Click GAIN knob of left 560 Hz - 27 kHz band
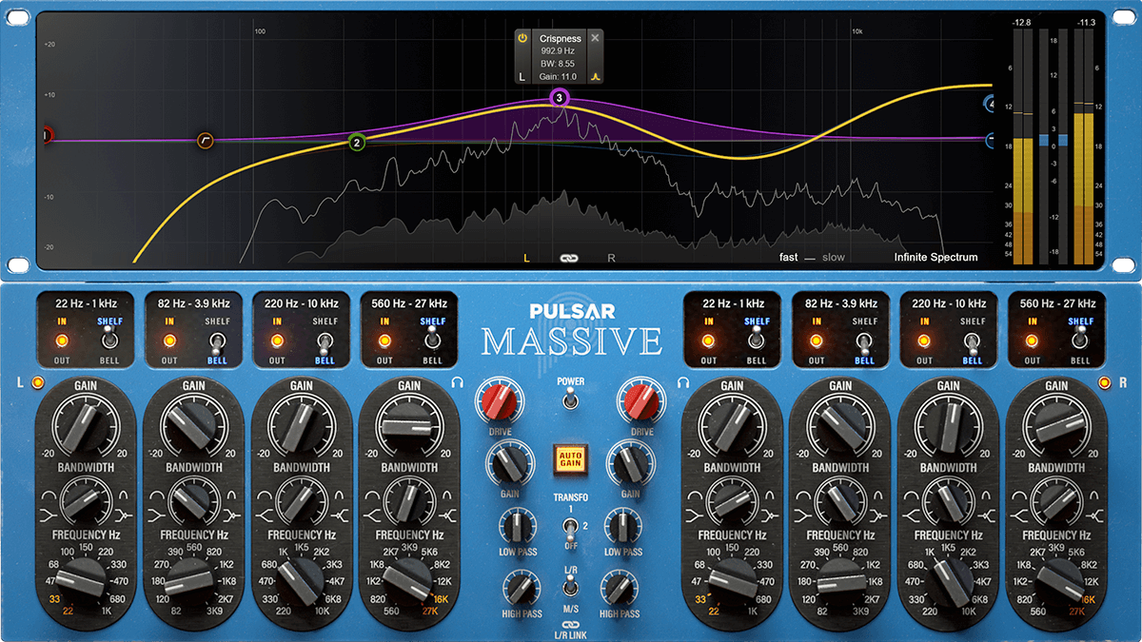Screen dimensions: 1142x642 [409, 425]
